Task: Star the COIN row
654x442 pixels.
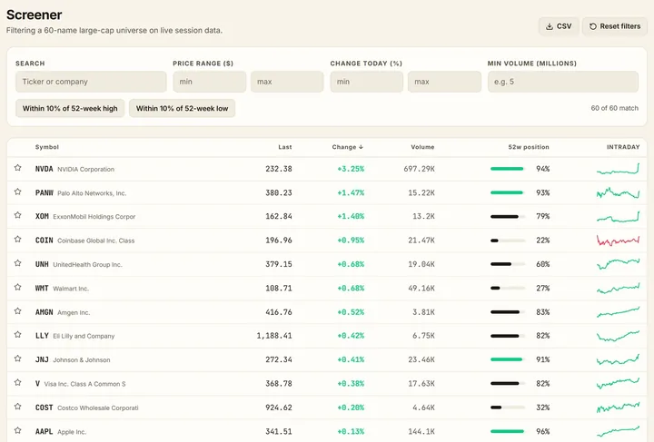Action: coord(17,240)
